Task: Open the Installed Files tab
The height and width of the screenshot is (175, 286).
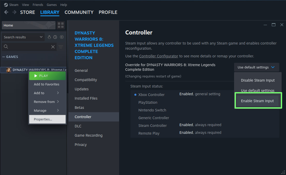Action: pos(94,98)
